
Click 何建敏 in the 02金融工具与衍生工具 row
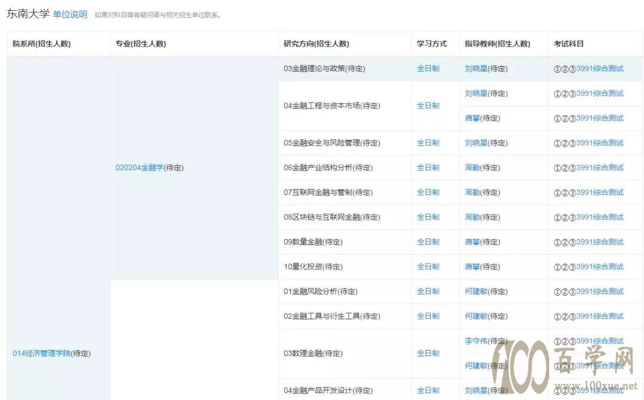pyautogui.click(x=476, y=316)
